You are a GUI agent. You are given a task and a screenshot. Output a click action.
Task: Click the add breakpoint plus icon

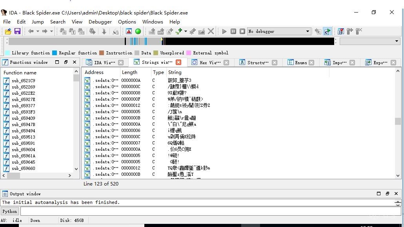pyautogui.click(x=349, y=31)
